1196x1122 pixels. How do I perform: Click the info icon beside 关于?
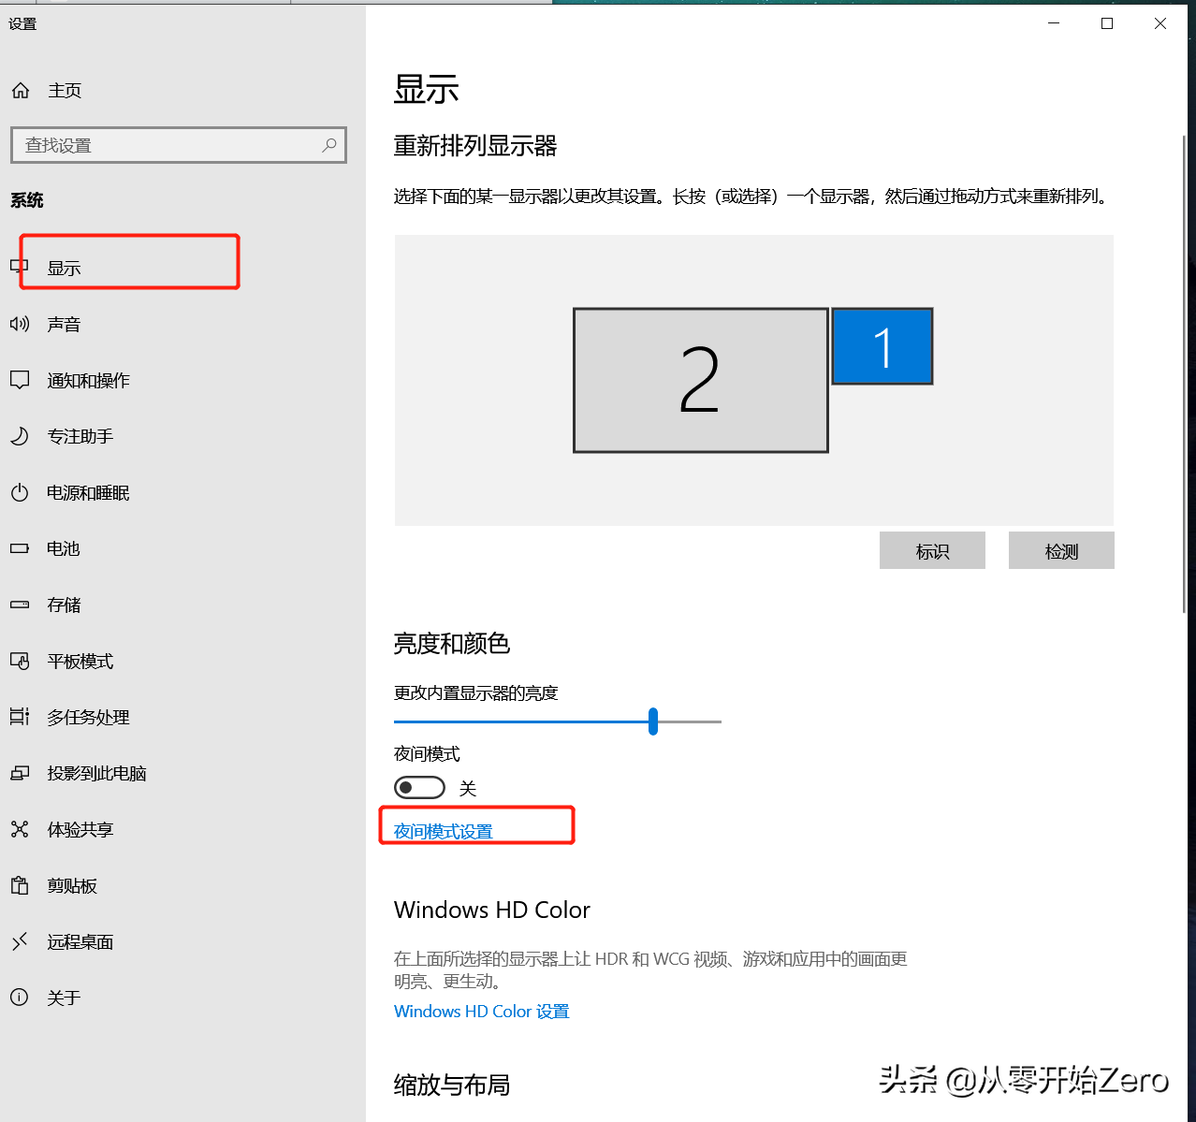[x=20, y=998]
